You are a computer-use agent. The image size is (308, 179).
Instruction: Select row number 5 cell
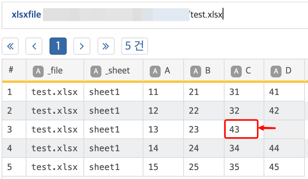tap(10, 167)
